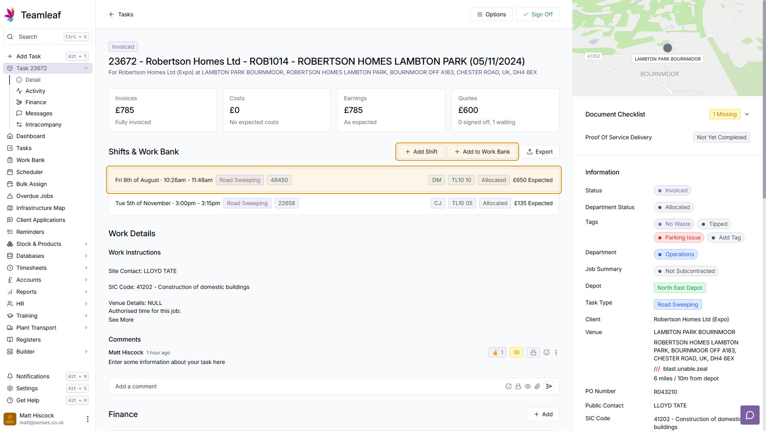The width and height of the screenshot is (766, 431).
Task: Open Scheduler in the sidebar
Action: point(48,172)
